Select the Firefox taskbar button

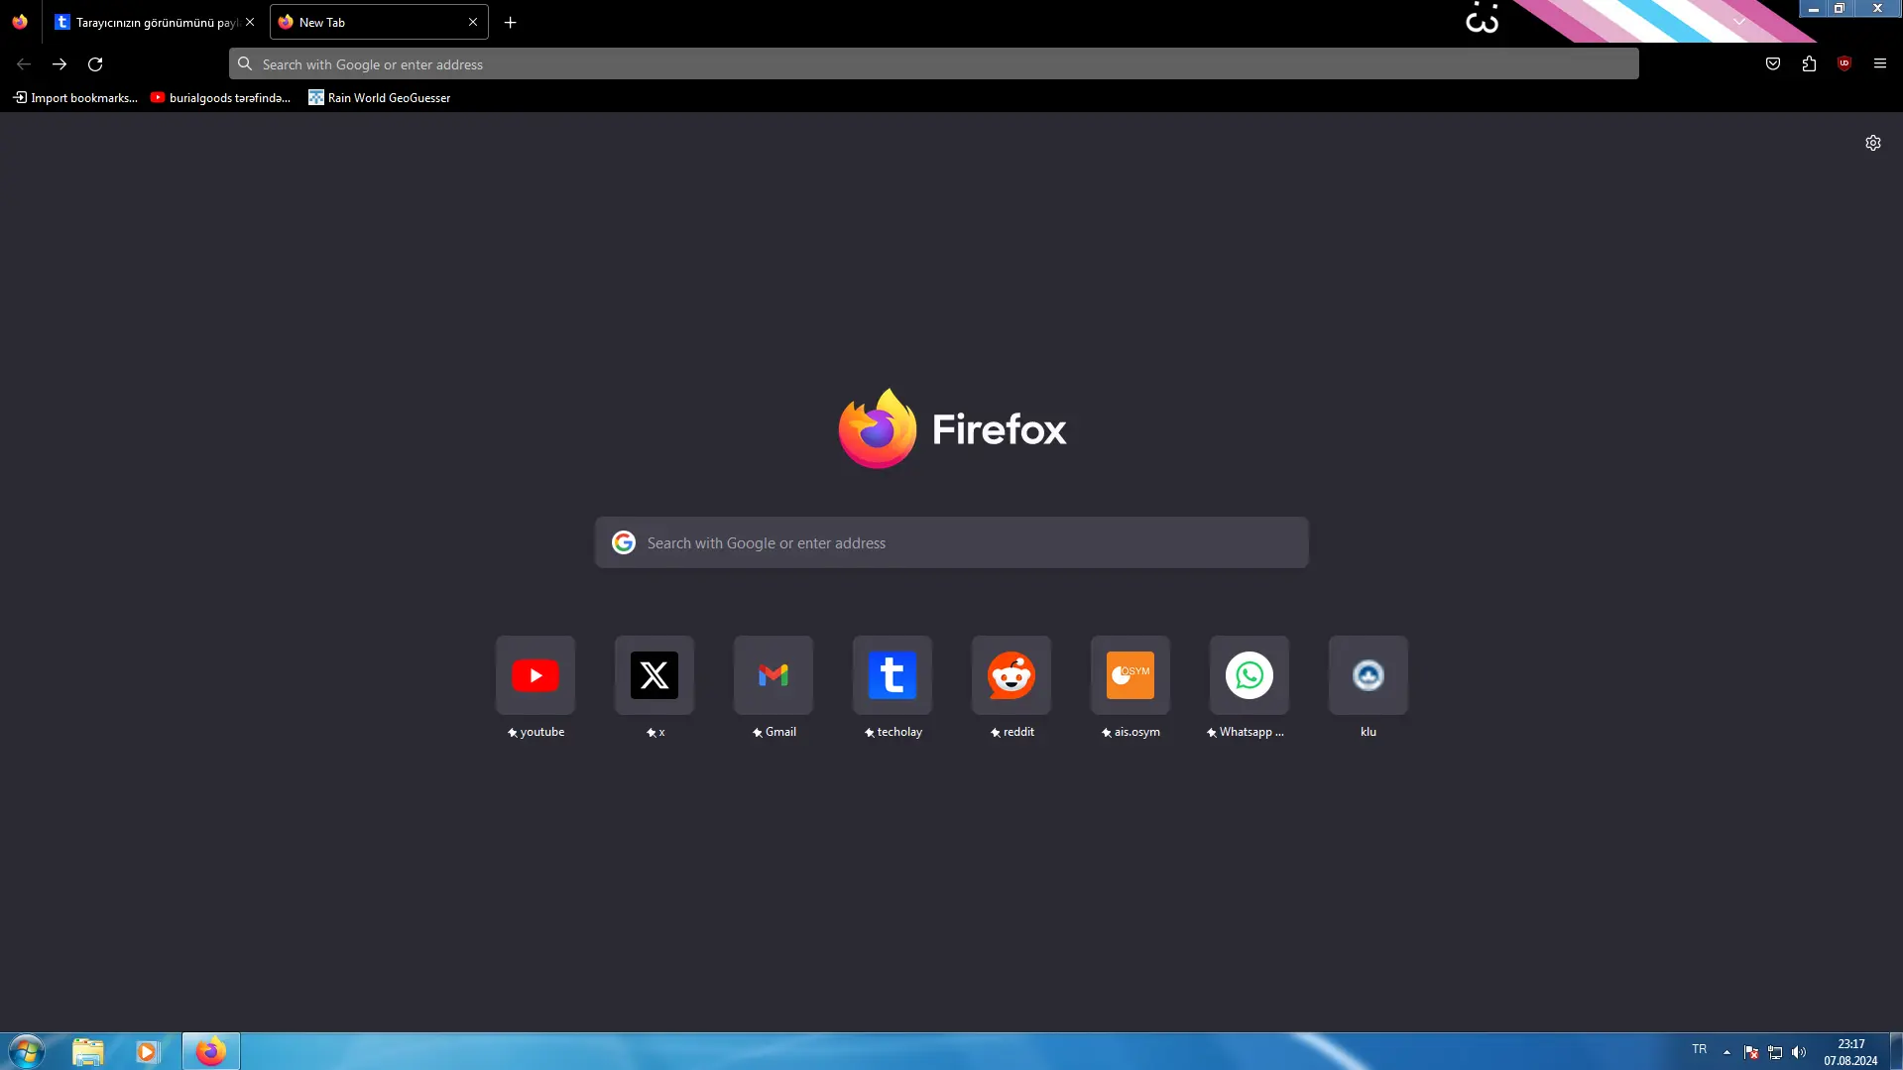point(210,1051)
